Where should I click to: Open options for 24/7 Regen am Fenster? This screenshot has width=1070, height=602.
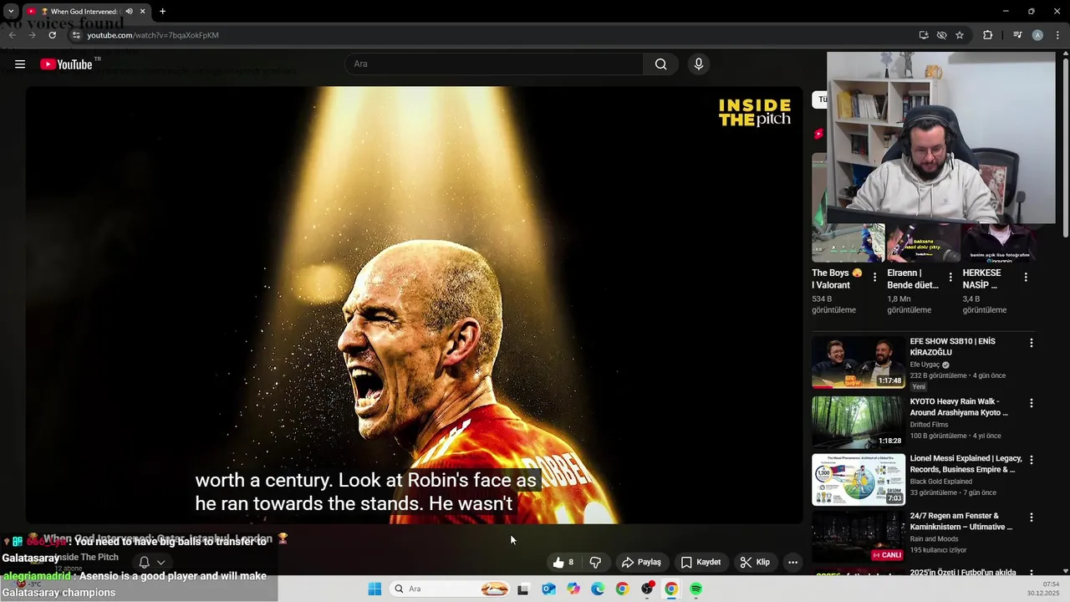pos(1031,517)
